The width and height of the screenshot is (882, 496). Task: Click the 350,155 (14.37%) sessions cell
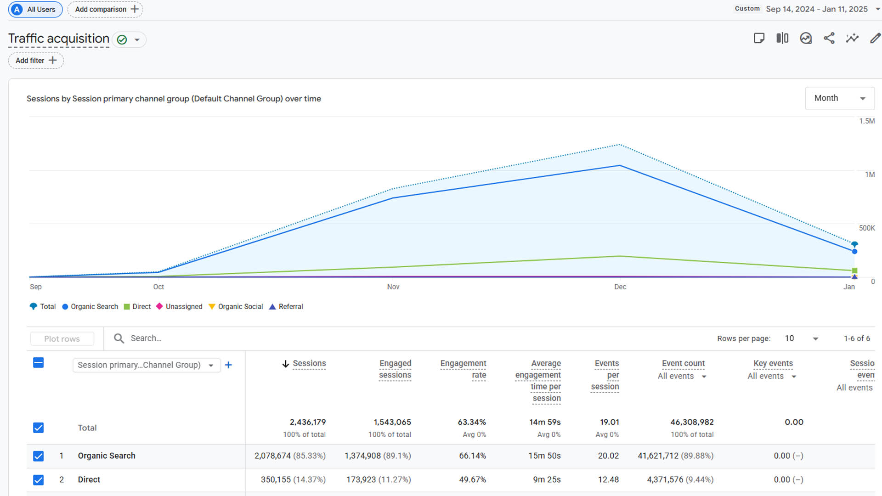(x=293, y=480)
